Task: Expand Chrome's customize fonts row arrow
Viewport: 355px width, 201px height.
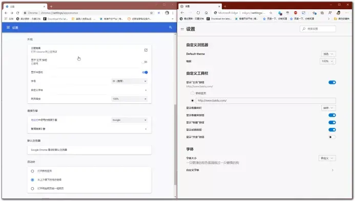Action: pyautogui.click(x=146, y=90)
